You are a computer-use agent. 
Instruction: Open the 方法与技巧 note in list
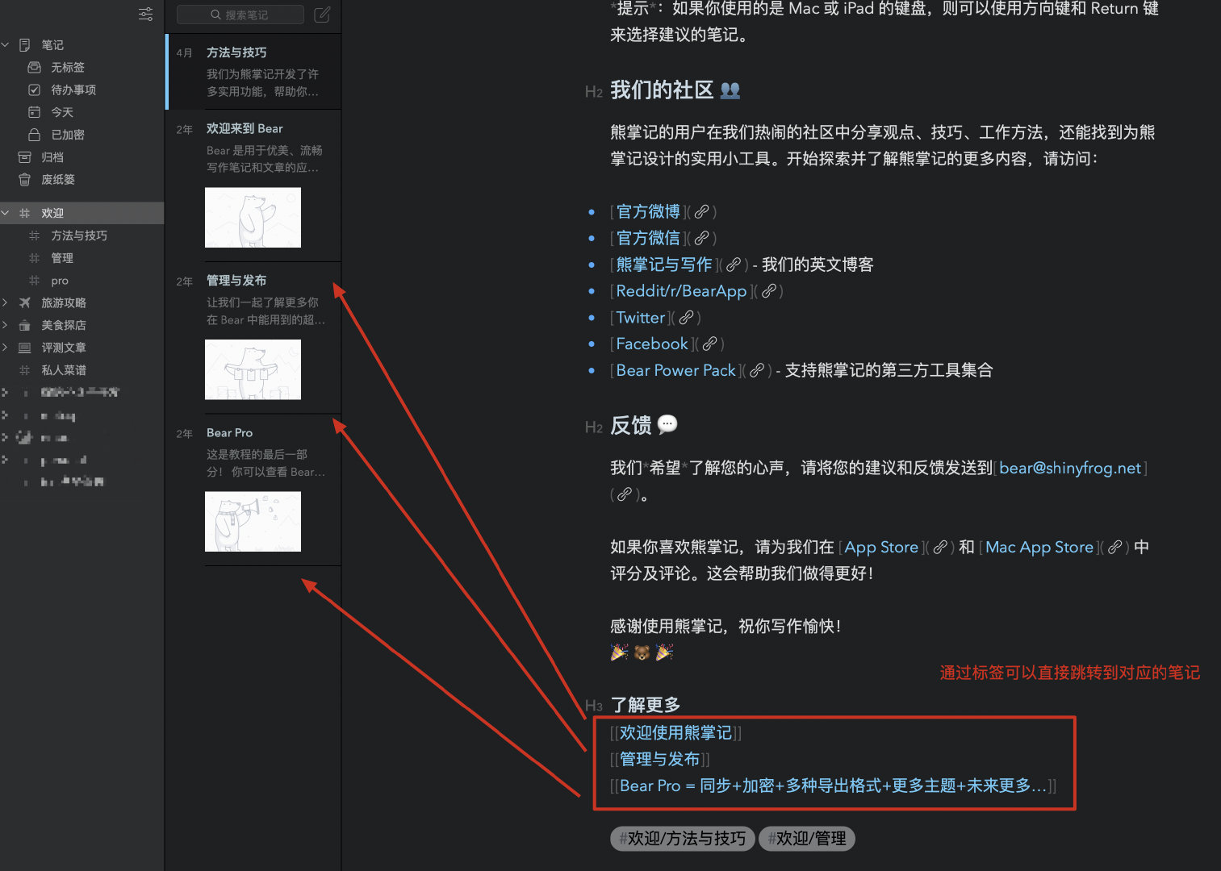pos(253,71)
